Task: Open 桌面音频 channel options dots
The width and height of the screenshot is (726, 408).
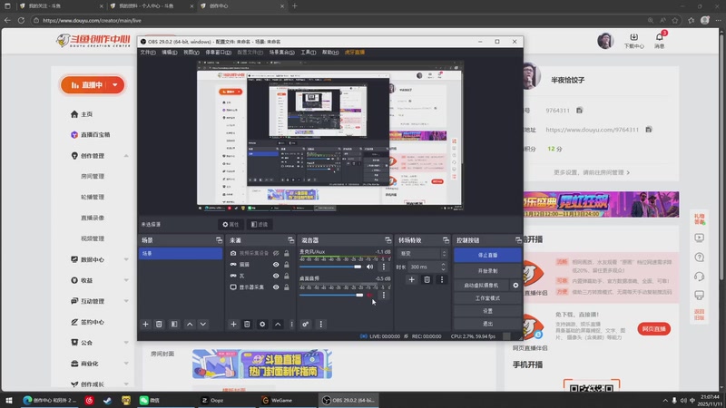Action: pos(383,295)
